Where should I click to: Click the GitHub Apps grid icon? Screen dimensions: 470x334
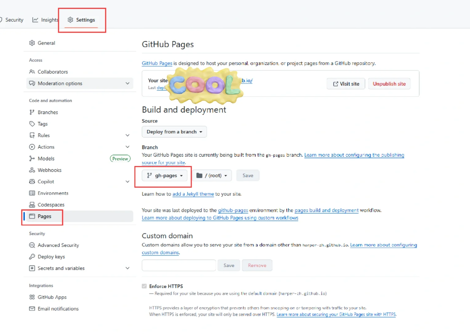(32, 297)
